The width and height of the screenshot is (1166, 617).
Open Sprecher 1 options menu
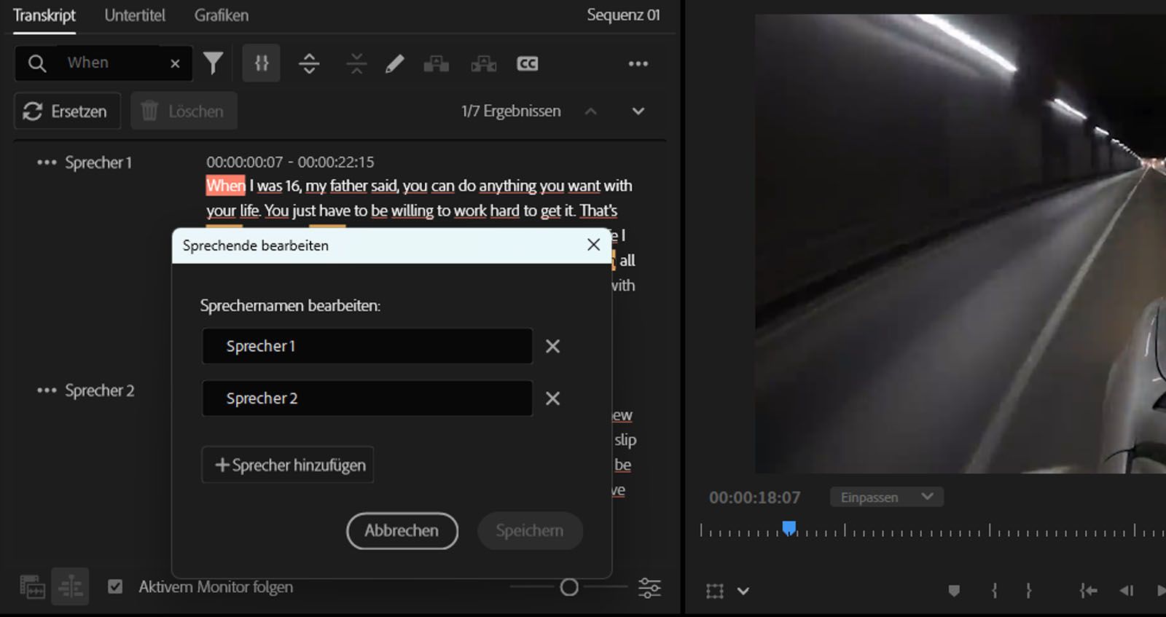[47, 162]
